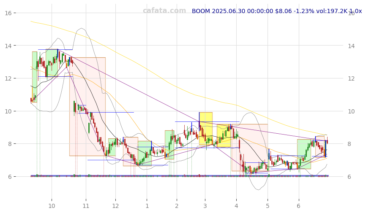
Task: Select the 12 label on the right price axis
Action: point(351,78)
